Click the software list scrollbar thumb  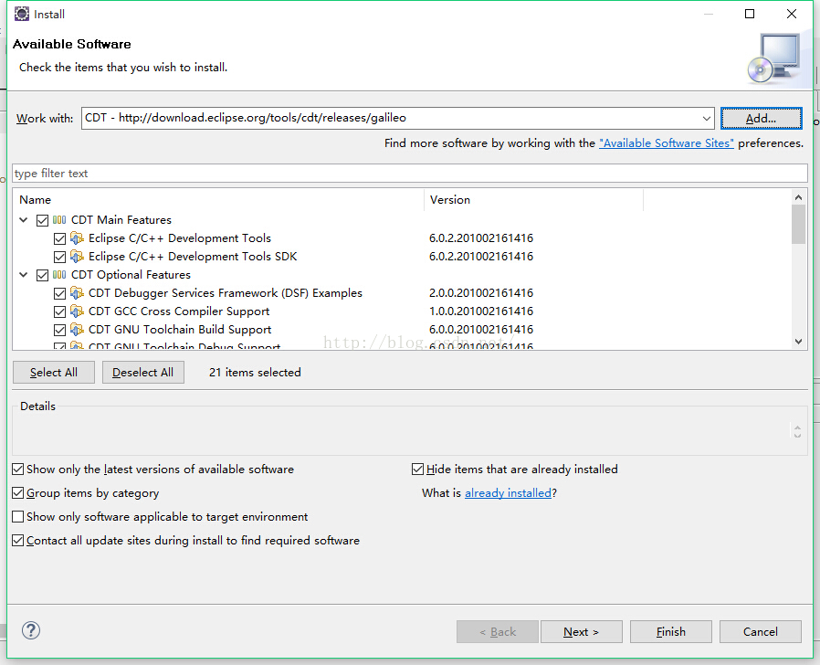(x=798, y=225)
